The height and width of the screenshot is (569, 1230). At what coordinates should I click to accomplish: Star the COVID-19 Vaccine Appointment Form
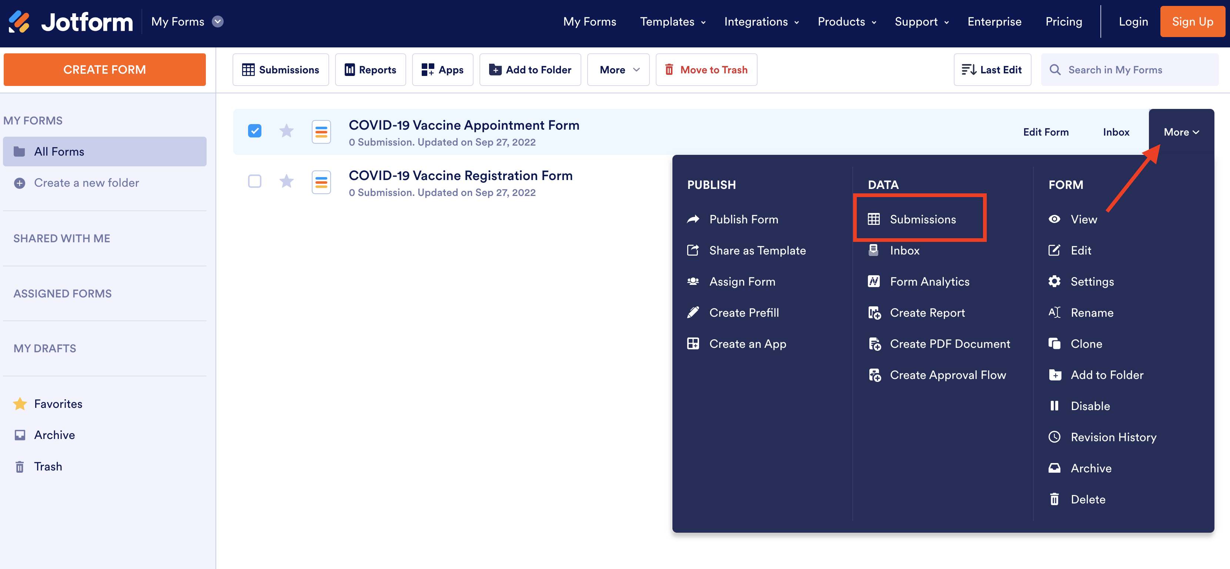(286, 131)
